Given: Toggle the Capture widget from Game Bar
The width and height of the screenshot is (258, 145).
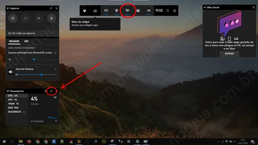Looking at the screenshot, I should point(117,11).
